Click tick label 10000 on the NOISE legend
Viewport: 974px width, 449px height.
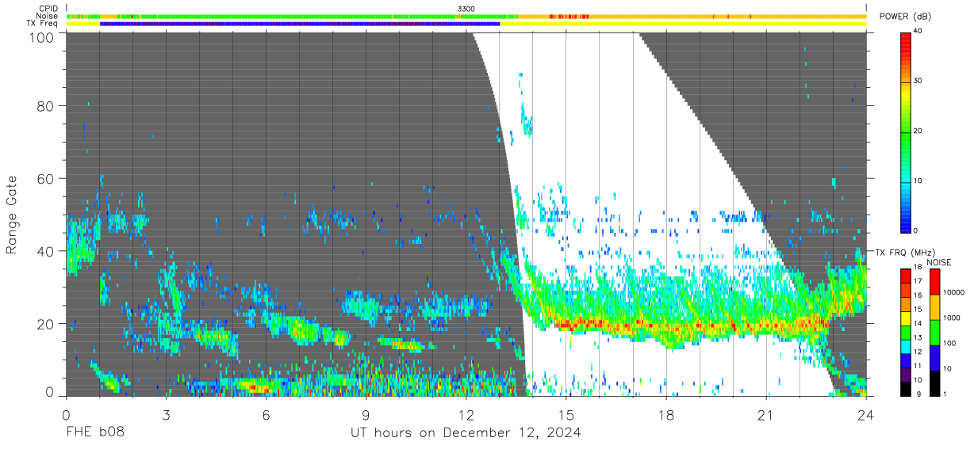click(x=955, y=292)
